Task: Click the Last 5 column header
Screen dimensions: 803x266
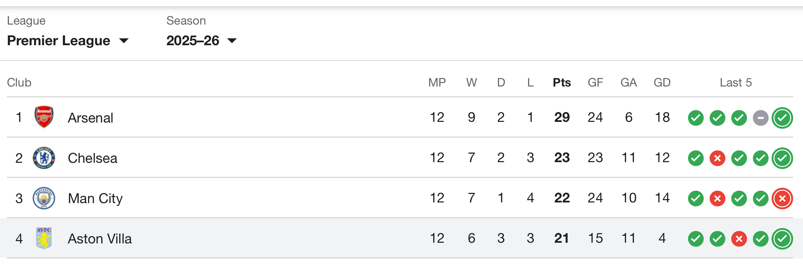Action: [x=736, y=83]
